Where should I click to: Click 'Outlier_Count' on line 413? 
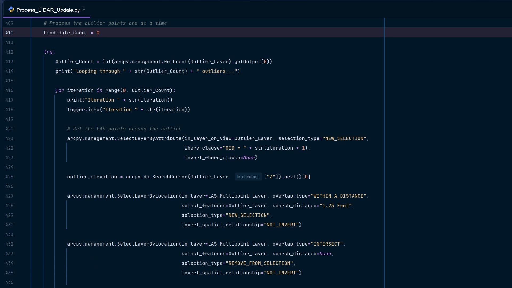pyautogui.click(x=74, y=62)
